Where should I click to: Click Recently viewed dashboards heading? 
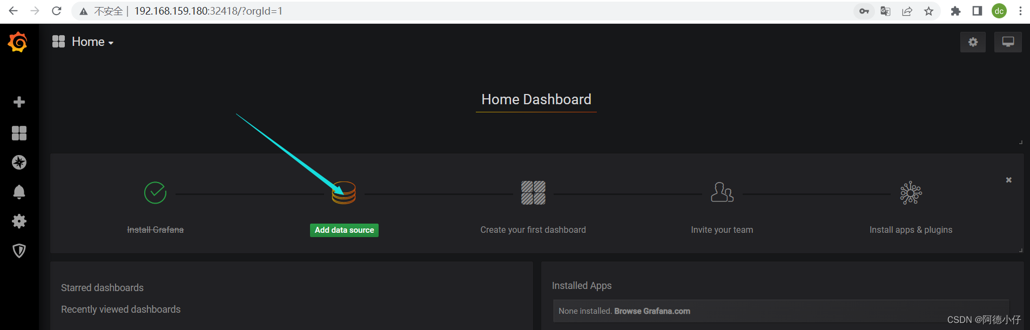tap(121, 309)
